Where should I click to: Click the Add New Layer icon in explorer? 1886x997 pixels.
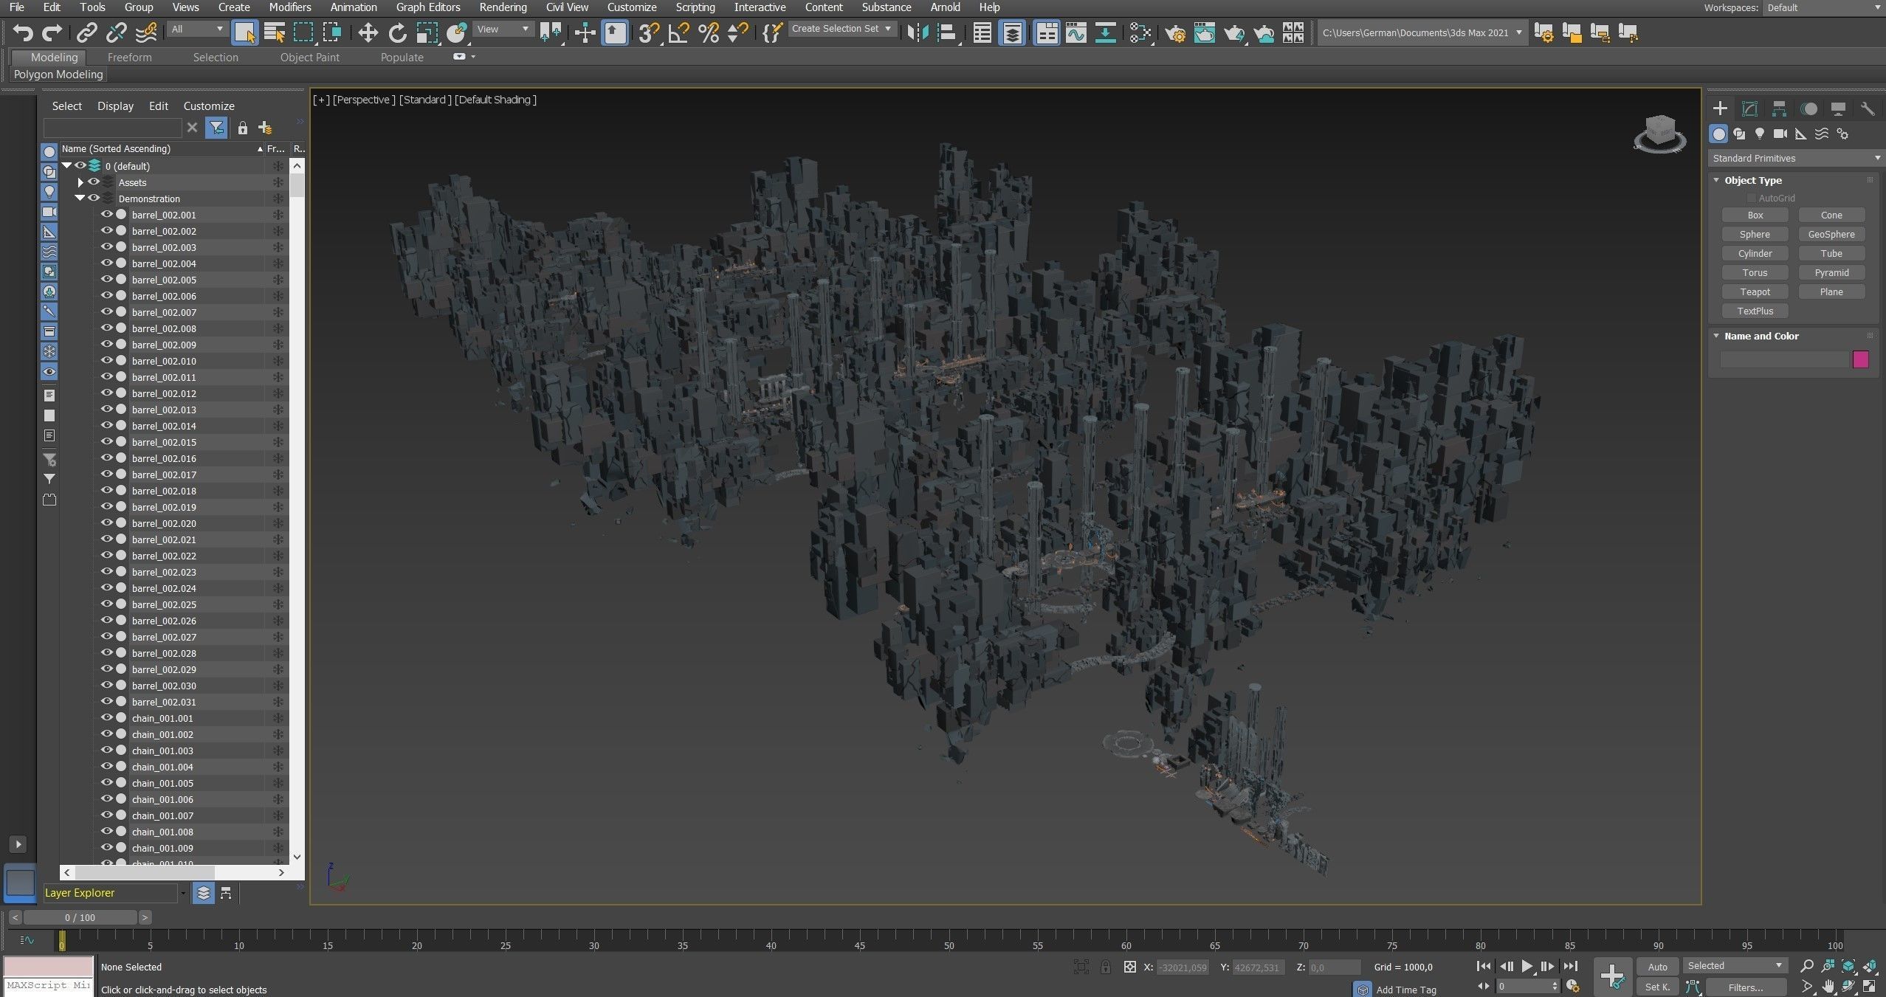pyautogui.click(x=266, y=128)
